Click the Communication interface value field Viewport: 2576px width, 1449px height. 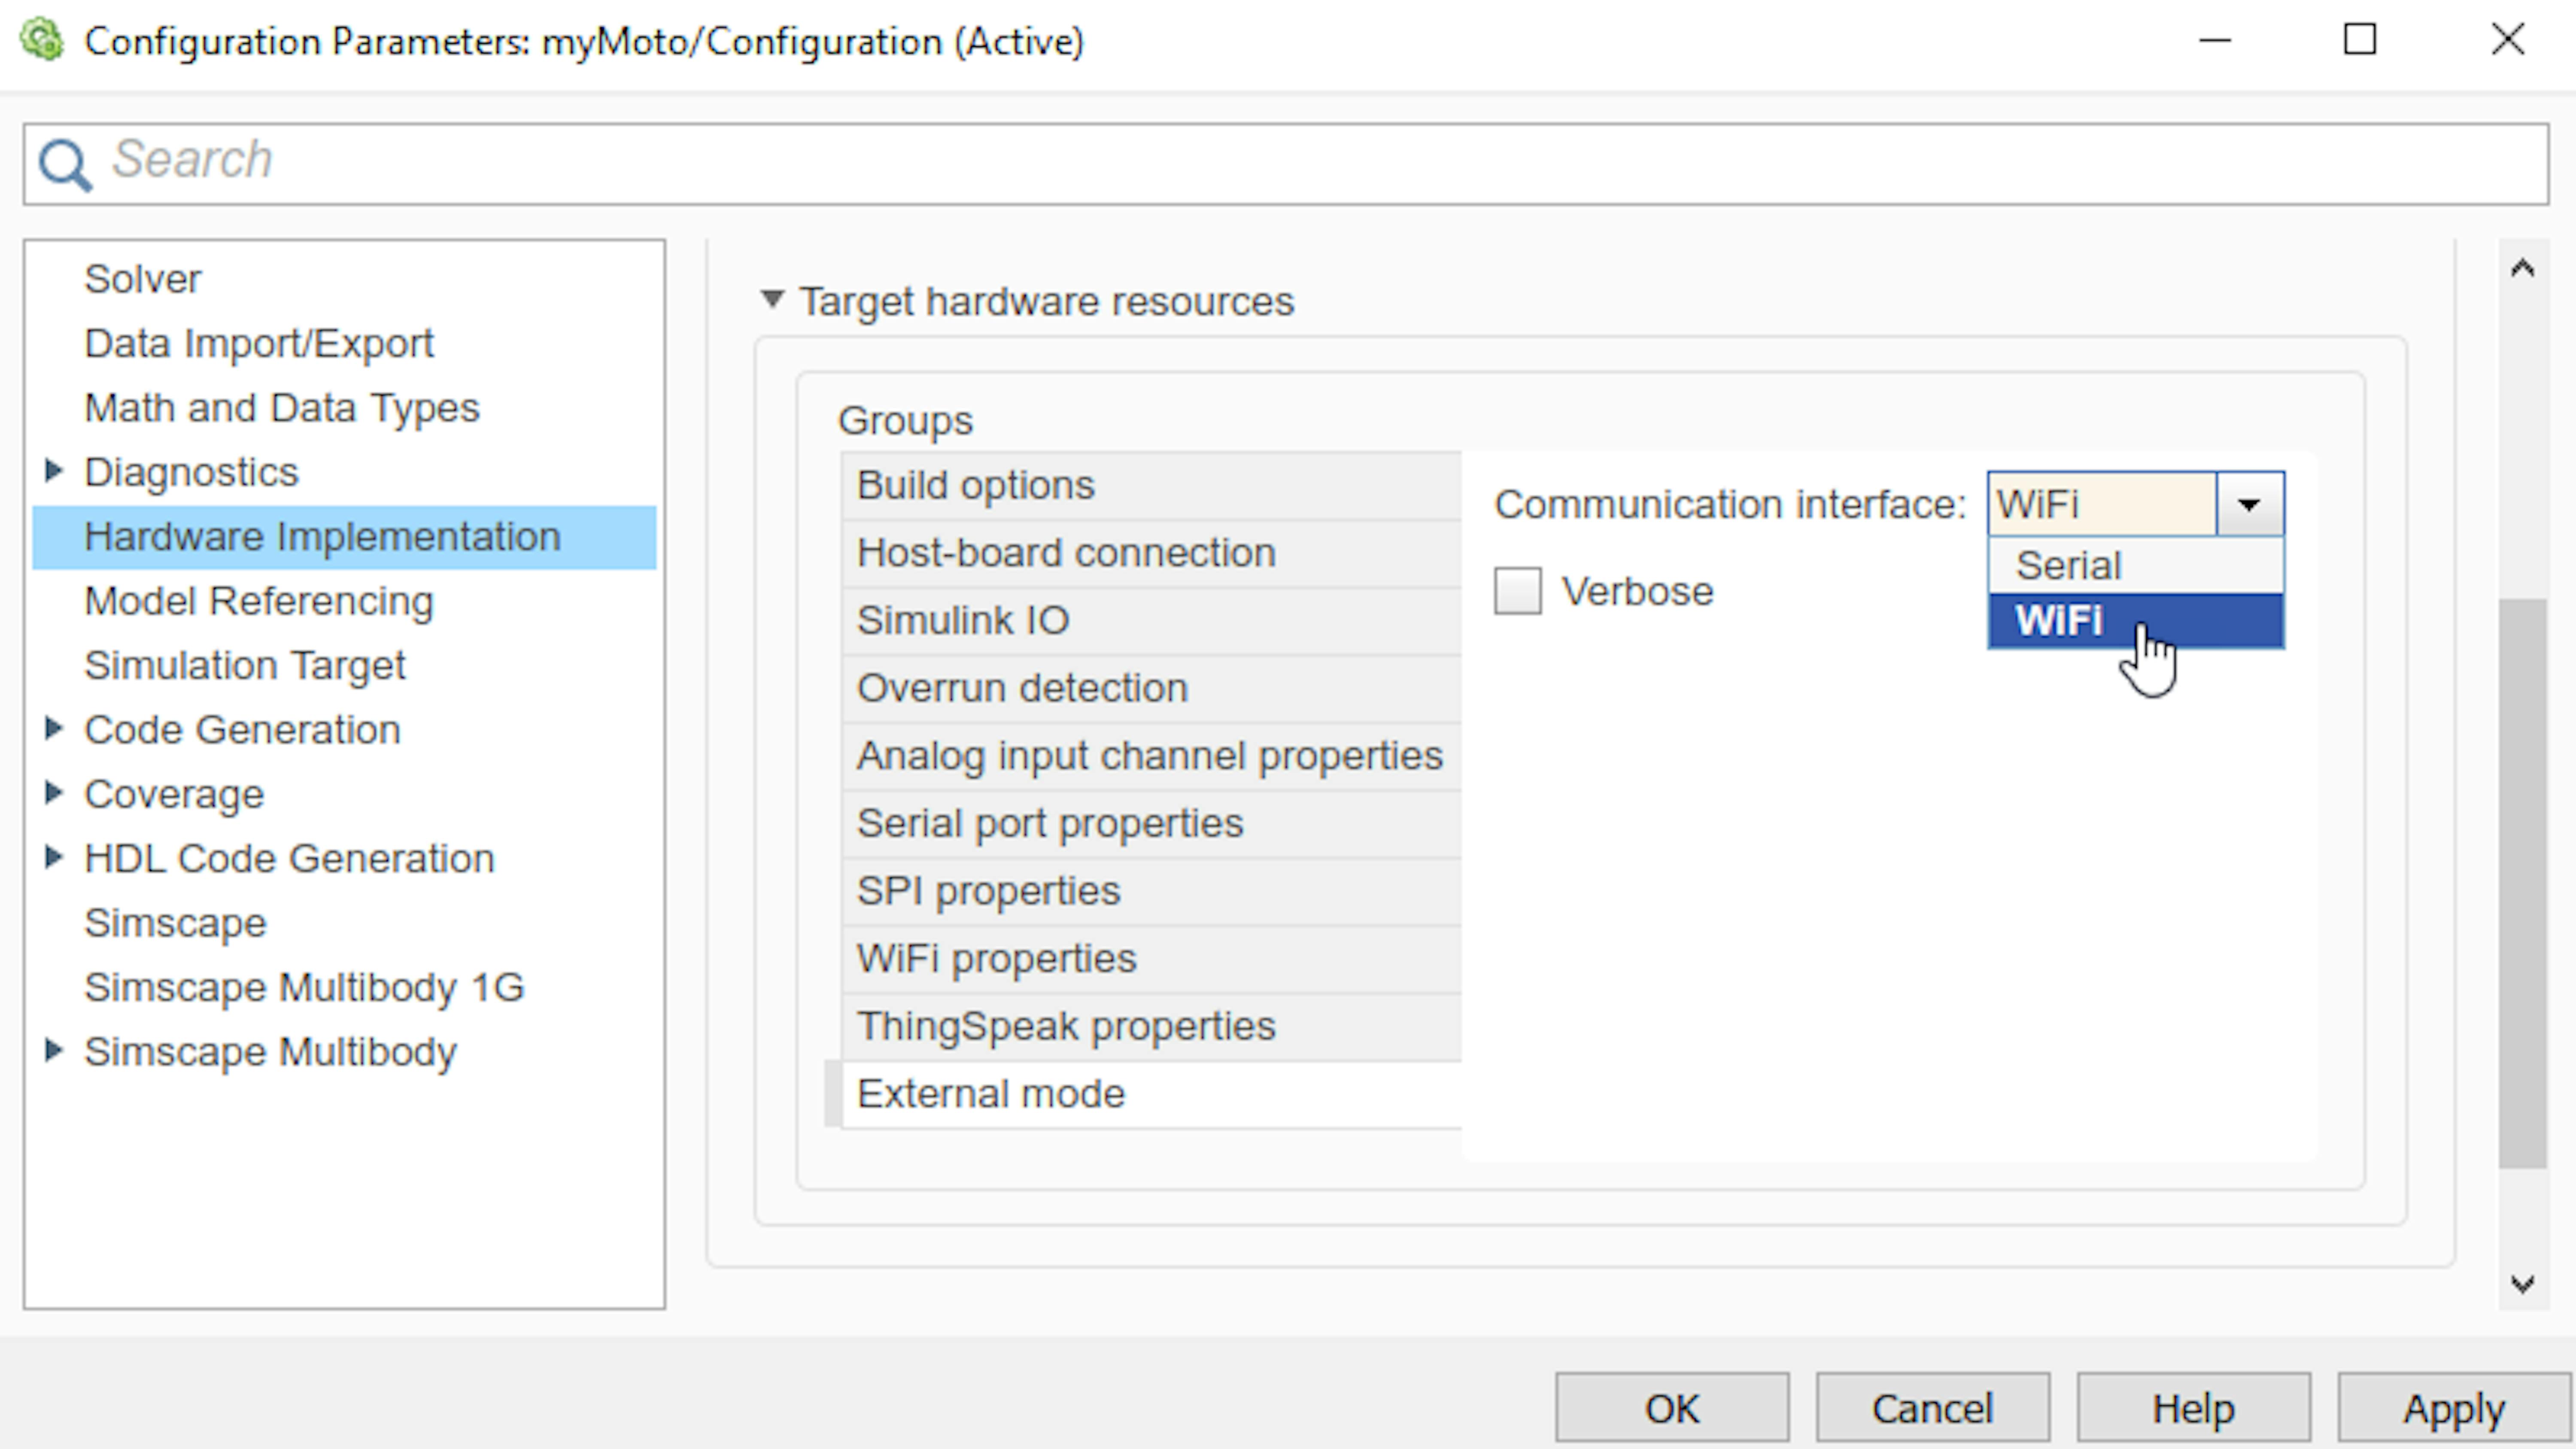2102,504
